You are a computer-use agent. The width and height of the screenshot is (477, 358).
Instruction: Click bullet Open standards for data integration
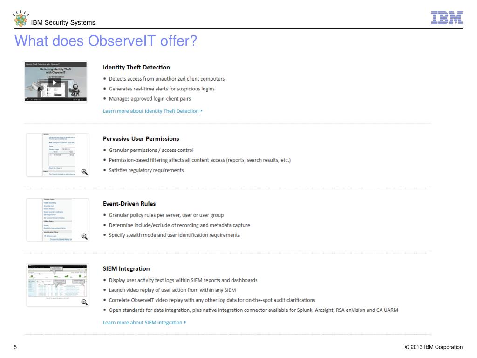(253, 310)
